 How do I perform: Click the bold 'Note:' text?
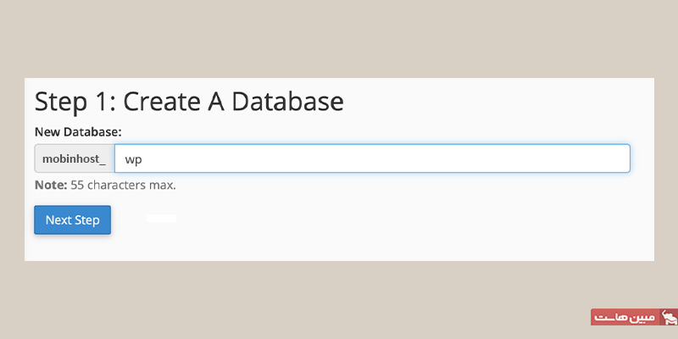(x=50, y=185)
